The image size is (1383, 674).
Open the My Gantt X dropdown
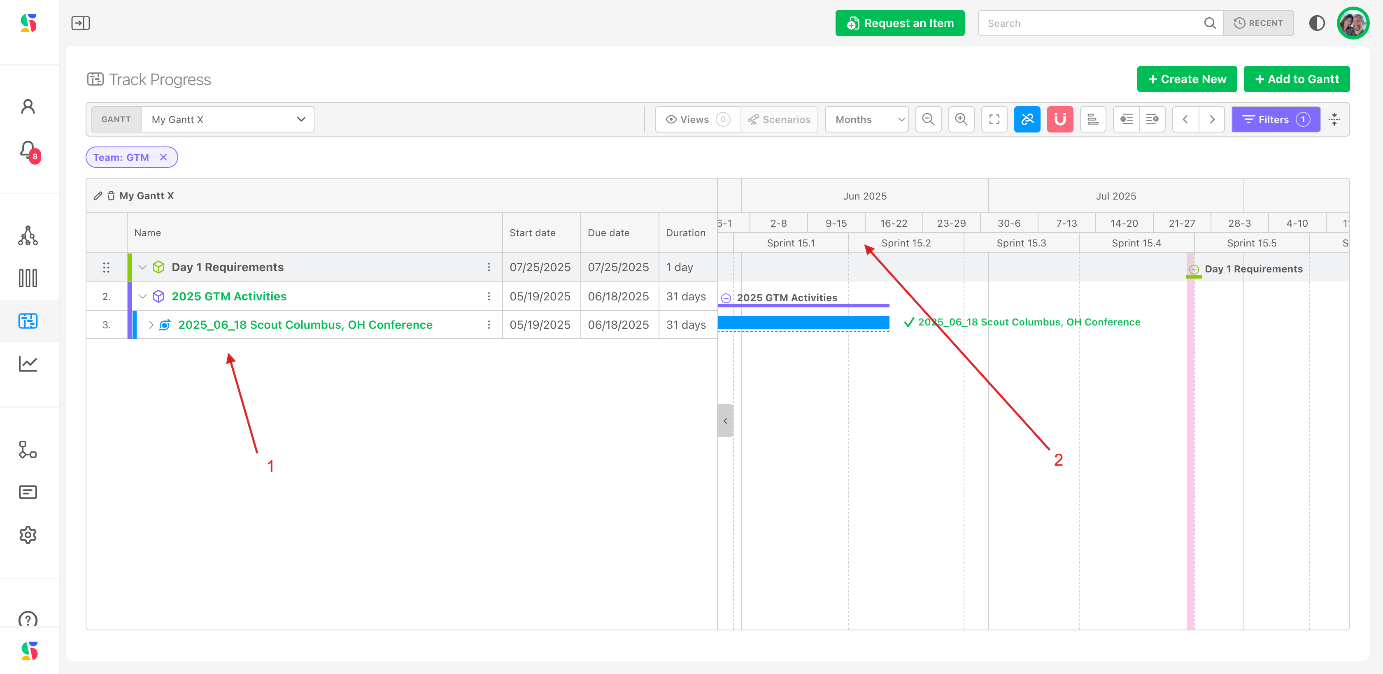(x=228, y=119)
